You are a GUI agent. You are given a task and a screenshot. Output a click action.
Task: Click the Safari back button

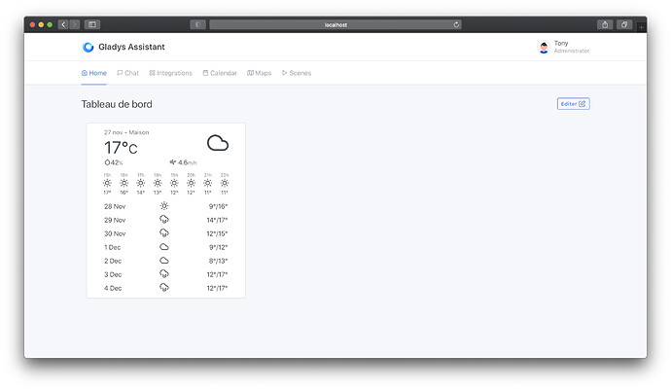(63, 24)
